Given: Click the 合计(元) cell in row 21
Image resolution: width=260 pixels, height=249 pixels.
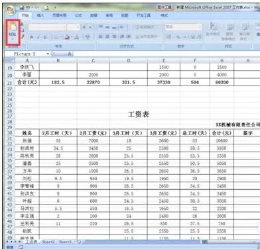Looking at the screenshot, I should [27, 82].
